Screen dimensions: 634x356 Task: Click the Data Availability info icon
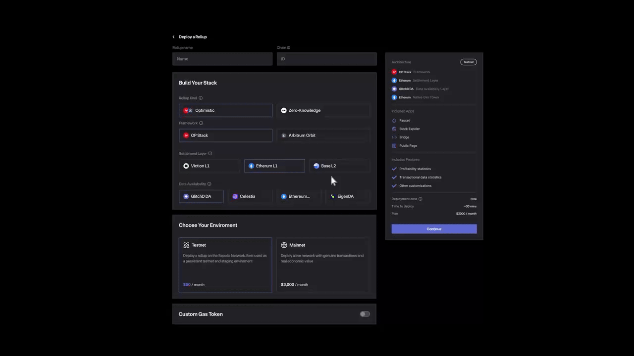[x=209, y=184]
